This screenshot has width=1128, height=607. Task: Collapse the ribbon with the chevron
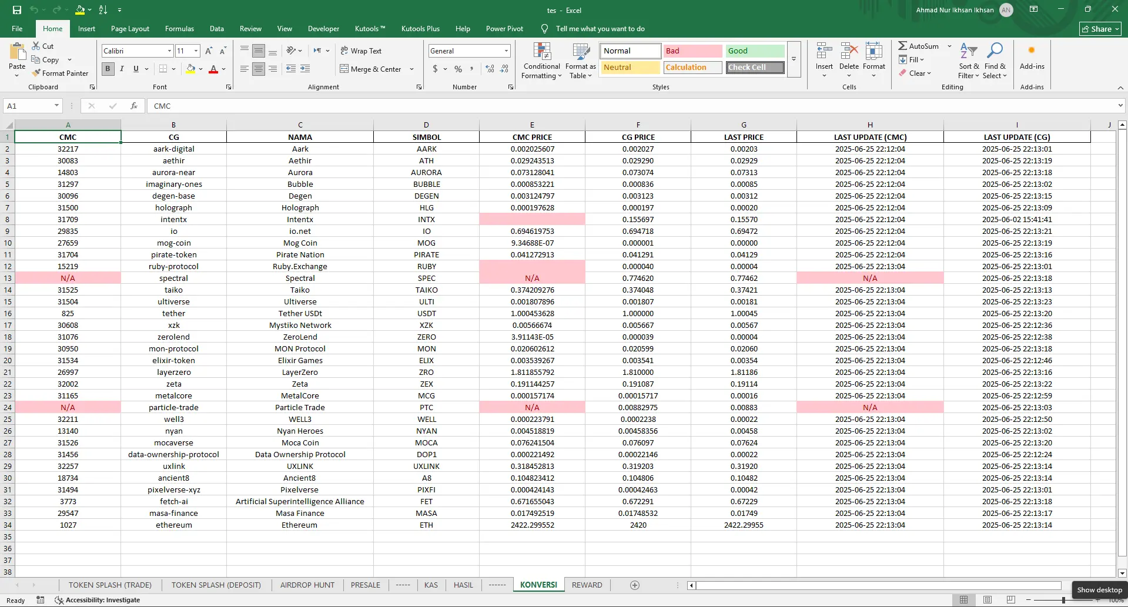tap(1120, 88)
